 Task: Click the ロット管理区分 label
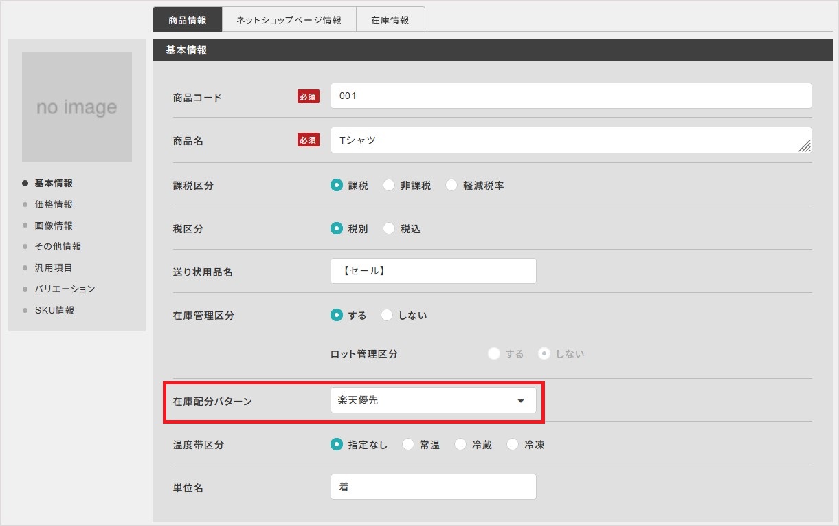pyautogui.click(x=364, y=354)
